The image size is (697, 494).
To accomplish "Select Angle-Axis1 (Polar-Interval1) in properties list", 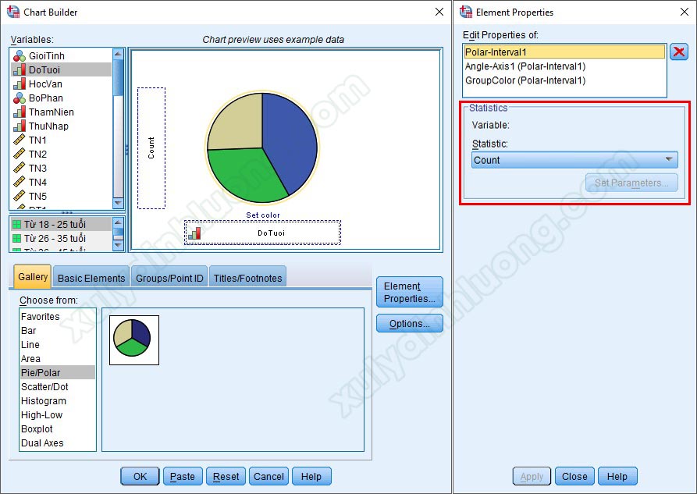I will 525,66.
